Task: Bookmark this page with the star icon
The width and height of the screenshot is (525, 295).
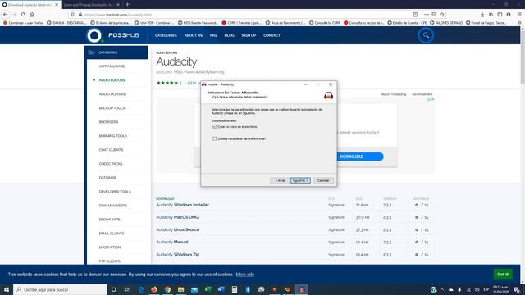Action: pyautogui.click(x=442, y=15)
